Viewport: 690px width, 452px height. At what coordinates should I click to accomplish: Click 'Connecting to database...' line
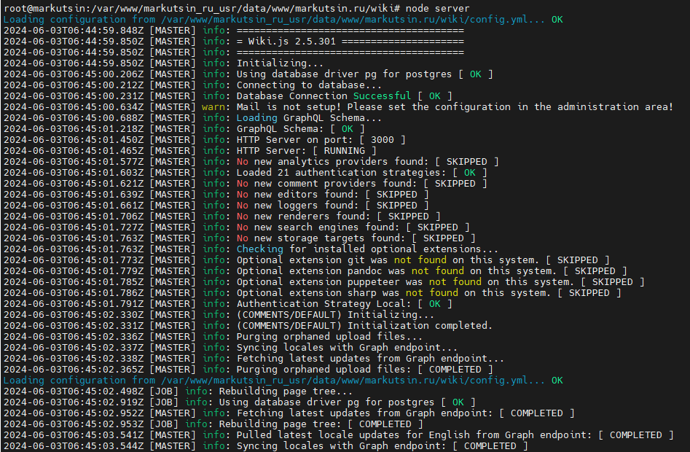point(192,85)
